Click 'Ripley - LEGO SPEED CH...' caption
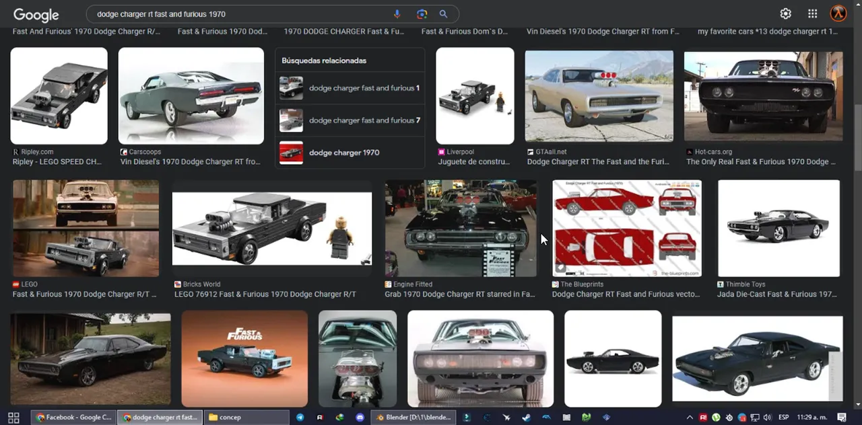 click(x=57, y=162)
